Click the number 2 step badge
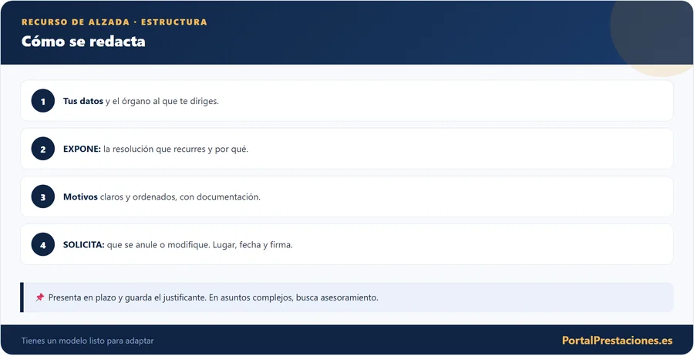This screenshot has width=694, height=356. point(43,149)
